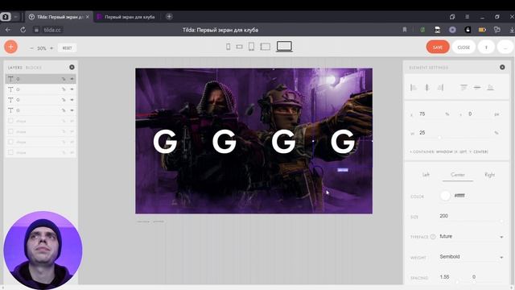This screenshot has width=515, height=290.
Task: Open the white text color swatch
Action: pyautogui.click(x=445, y=196)
